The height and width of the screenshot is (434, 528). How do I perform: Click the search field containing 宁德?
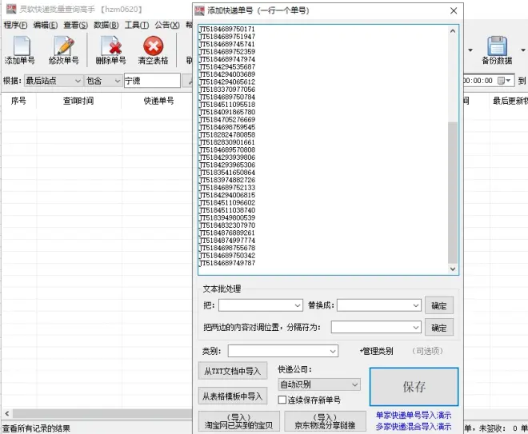coord(151,81)
